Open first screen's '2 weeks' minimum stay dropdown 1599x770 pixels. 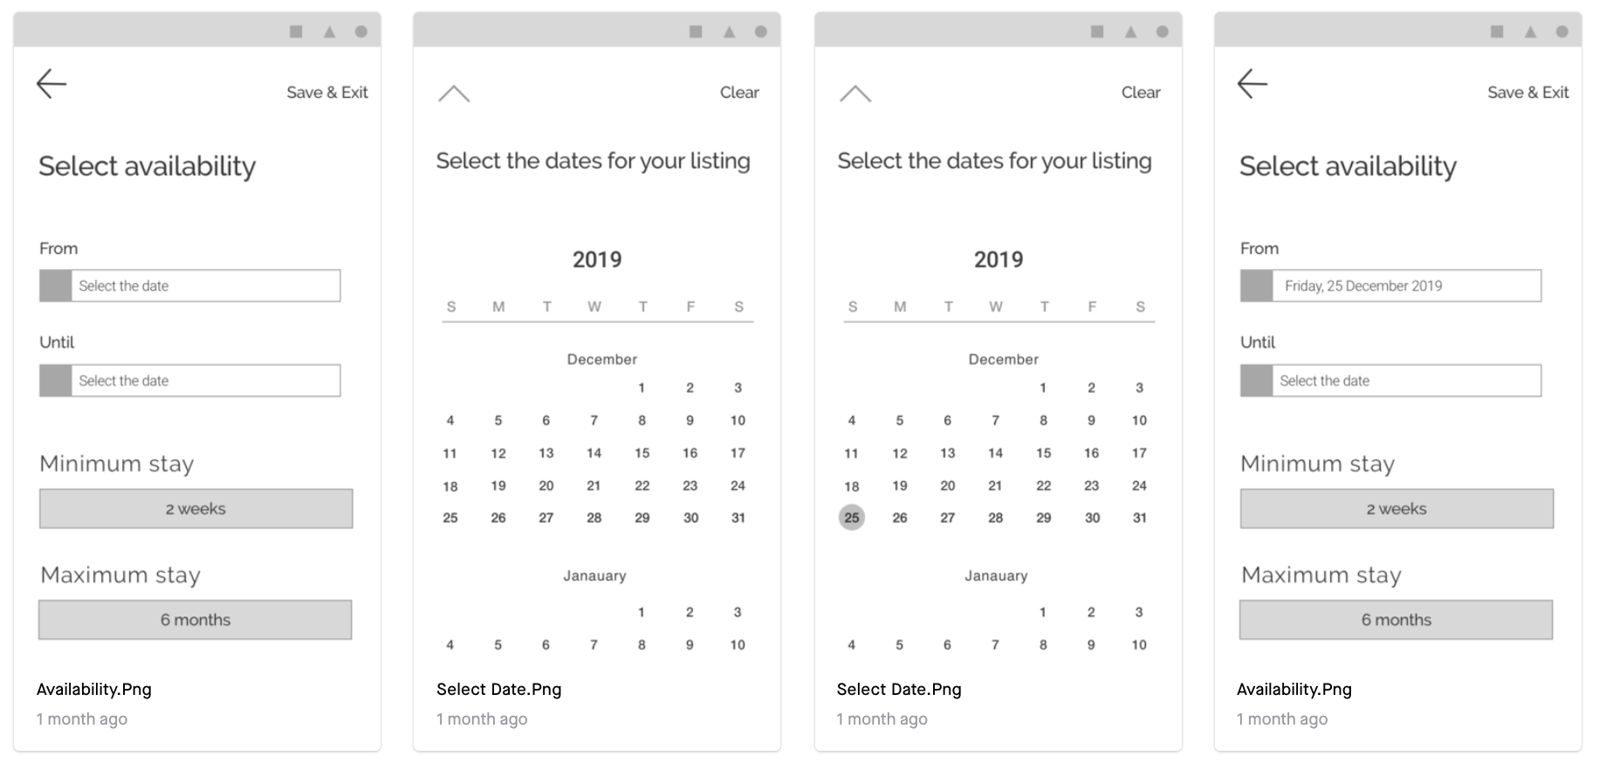click(196, 509)
